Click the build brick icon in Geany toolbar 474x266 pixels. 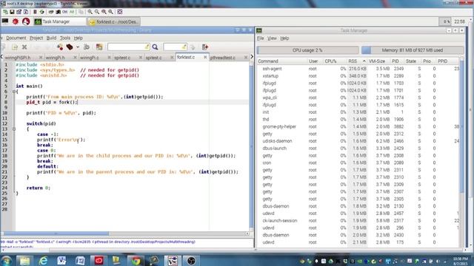click(70, 47)
